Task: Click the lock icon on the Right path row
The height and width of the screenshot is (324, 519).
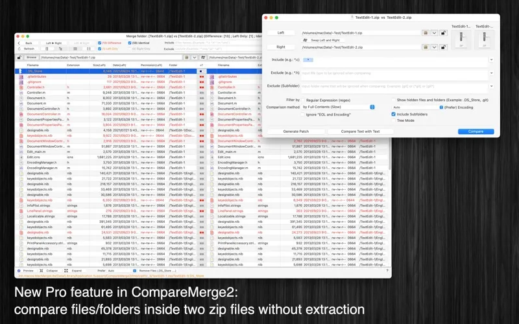Action: pos(443,47)
